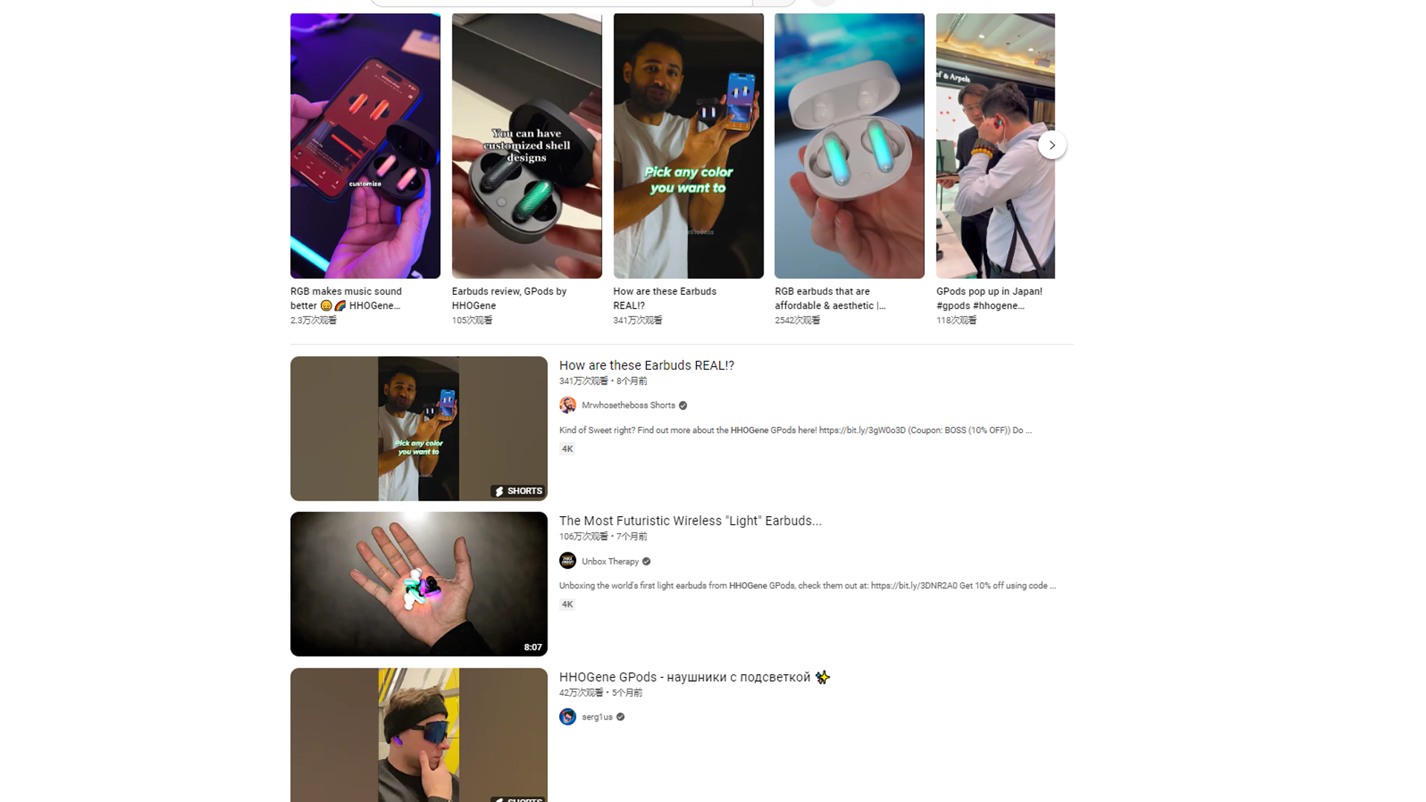Open Unbox Therapy channel avatar
Screen dimensions: 1426x802
click(x=567, y=561)
